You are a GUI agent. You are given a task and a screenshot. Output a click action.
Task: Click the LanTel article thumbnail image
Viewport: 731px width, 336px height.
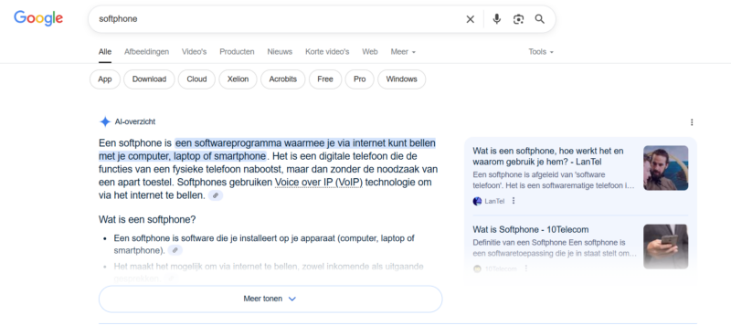(666, 168)
